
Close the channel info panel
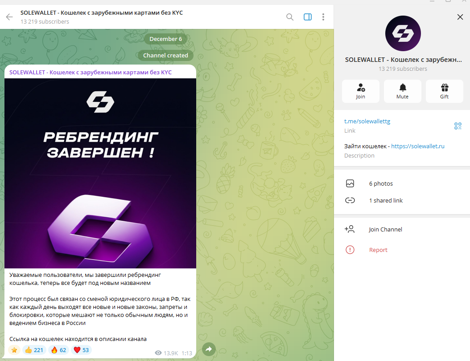point(460,17)
